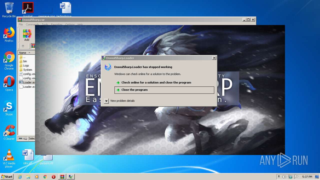Open the network icon in the system tray
The height and width of the screenshot is (180, 320).
(290, 177)
